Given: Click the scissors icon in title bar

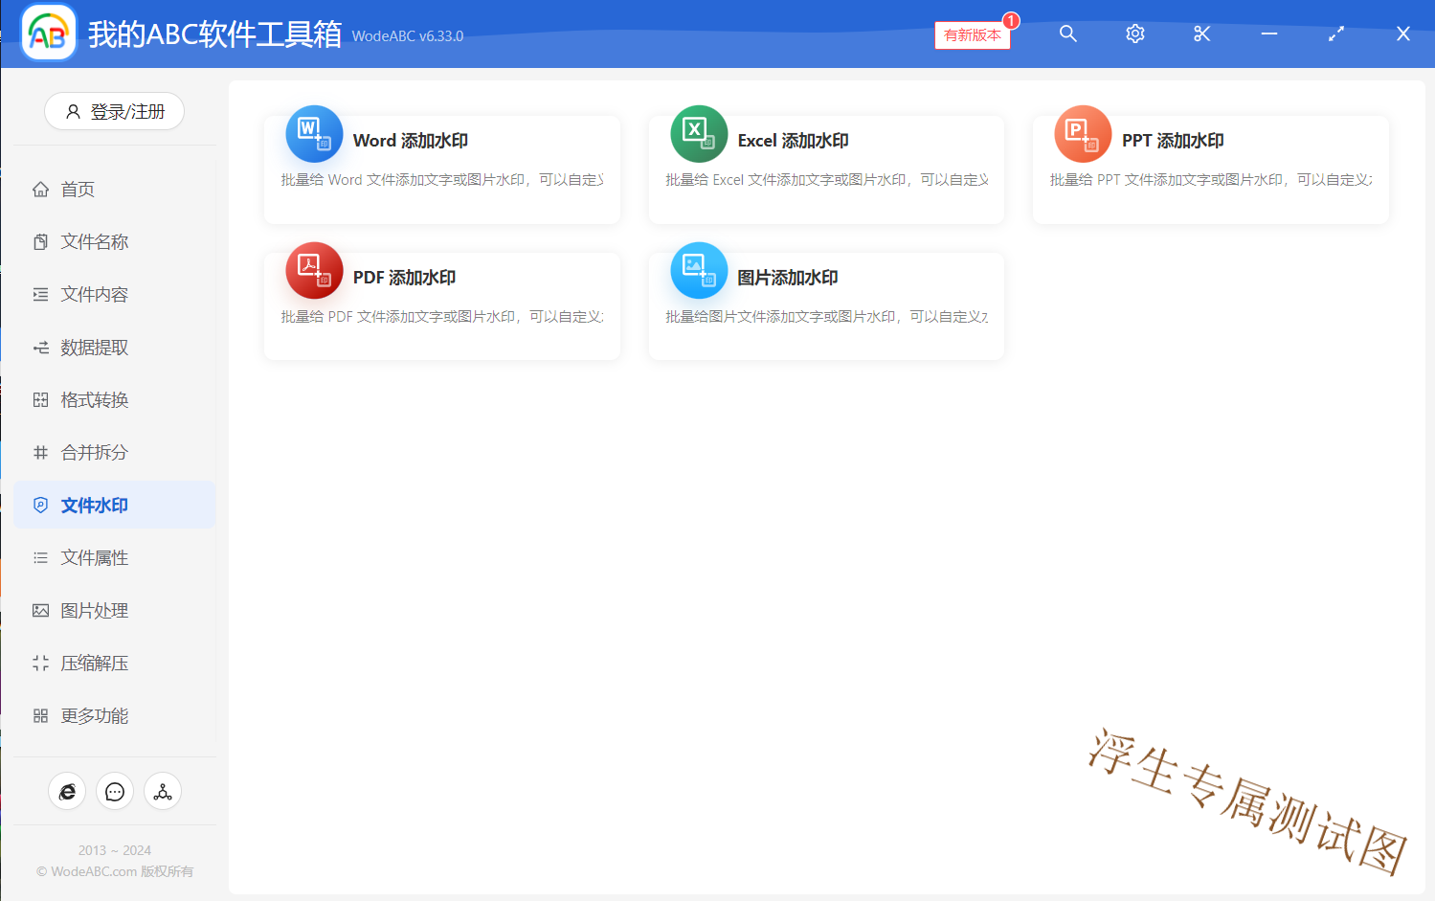Looking at the screenshot, I should (1202, 34).
